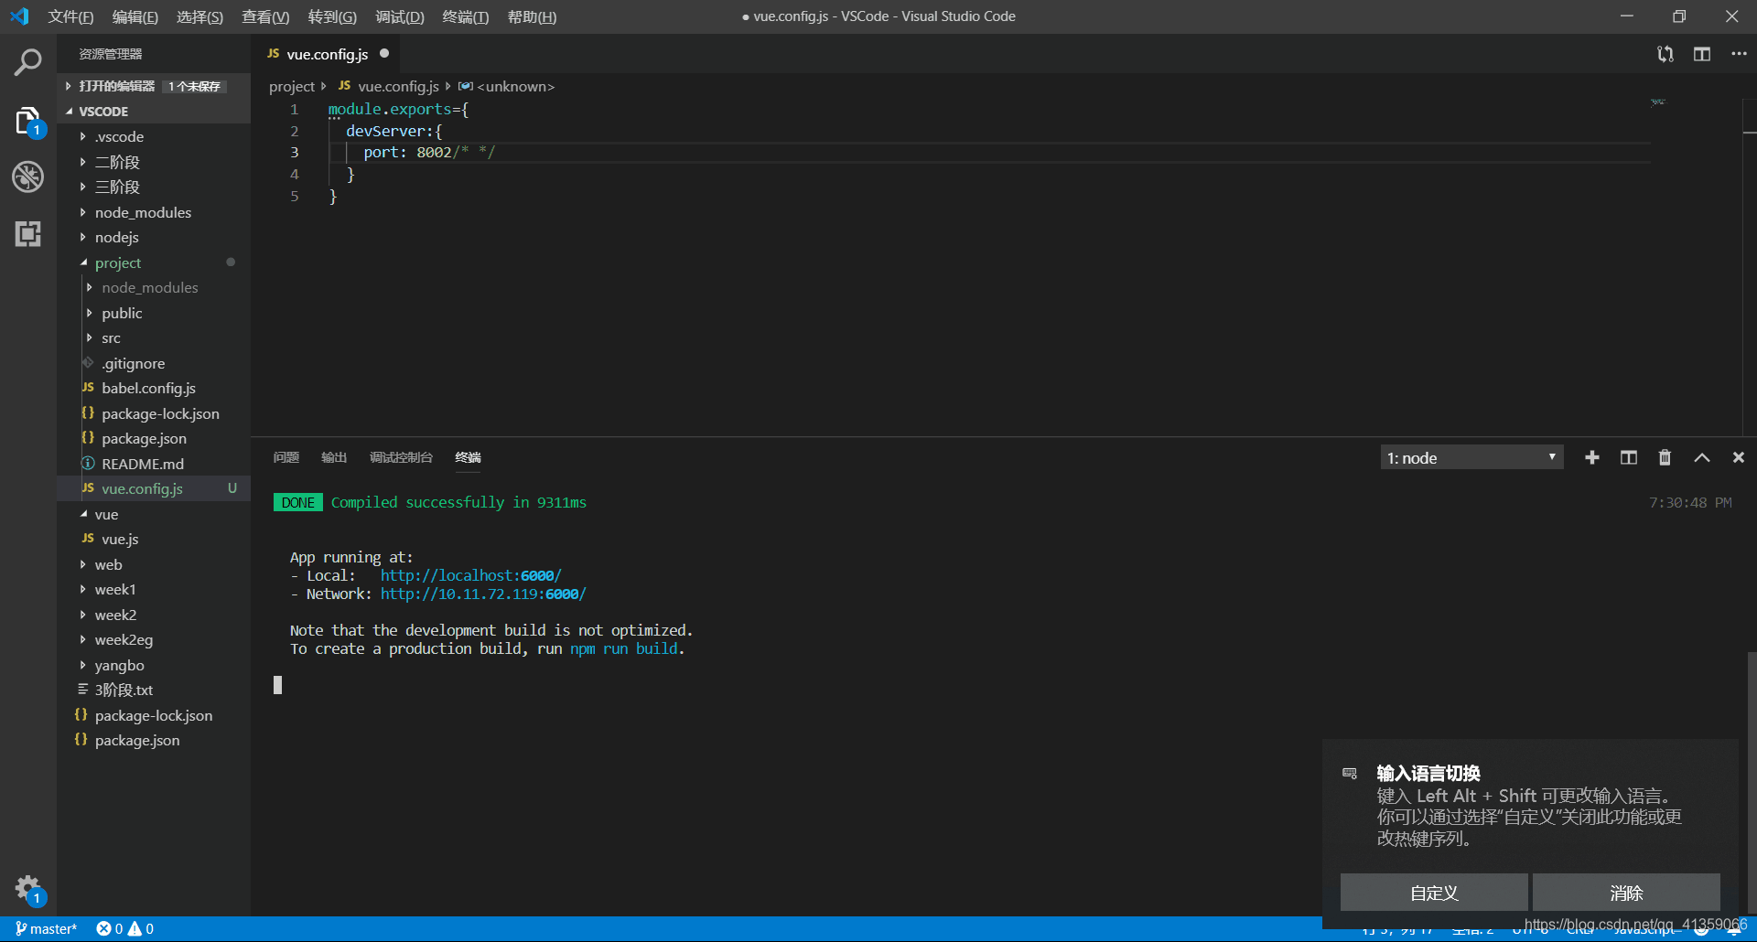
Task: Switch to the 调试控制台 panel tab
Action: point(401,457)
